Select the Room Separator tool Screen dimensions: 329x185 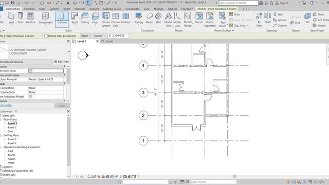[210, 20]
